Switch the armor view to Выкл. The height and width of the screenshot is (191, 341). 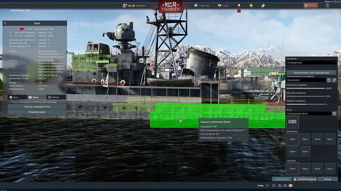point(17,97)
